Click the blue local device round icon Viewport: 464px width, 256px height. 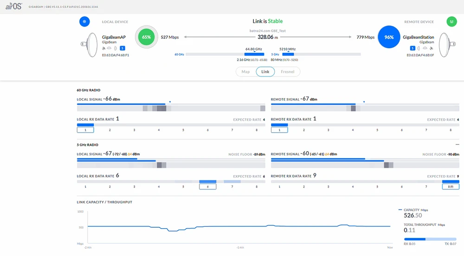pos(84,22)
